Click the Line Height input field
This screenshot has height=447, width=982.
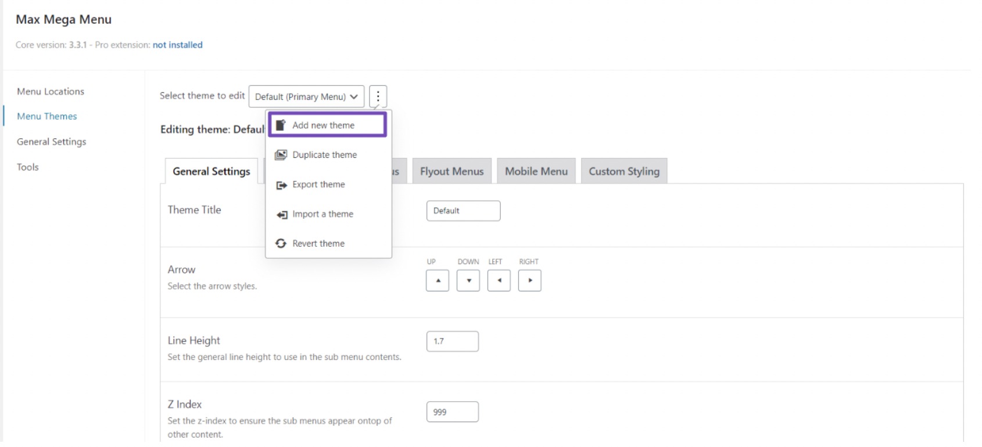(453, 341)
